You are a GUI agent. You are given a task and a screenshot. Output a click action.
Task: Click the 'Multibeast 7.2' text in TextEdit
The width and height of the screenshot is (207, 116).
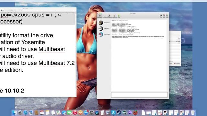(57, 63)
